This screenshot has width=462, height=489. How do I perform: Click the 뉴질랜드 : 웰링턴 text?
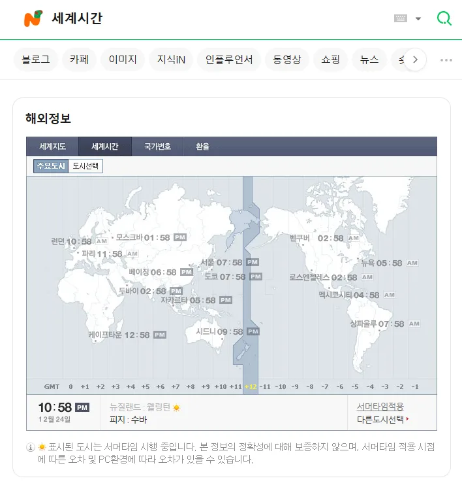[x=140, y=407]
